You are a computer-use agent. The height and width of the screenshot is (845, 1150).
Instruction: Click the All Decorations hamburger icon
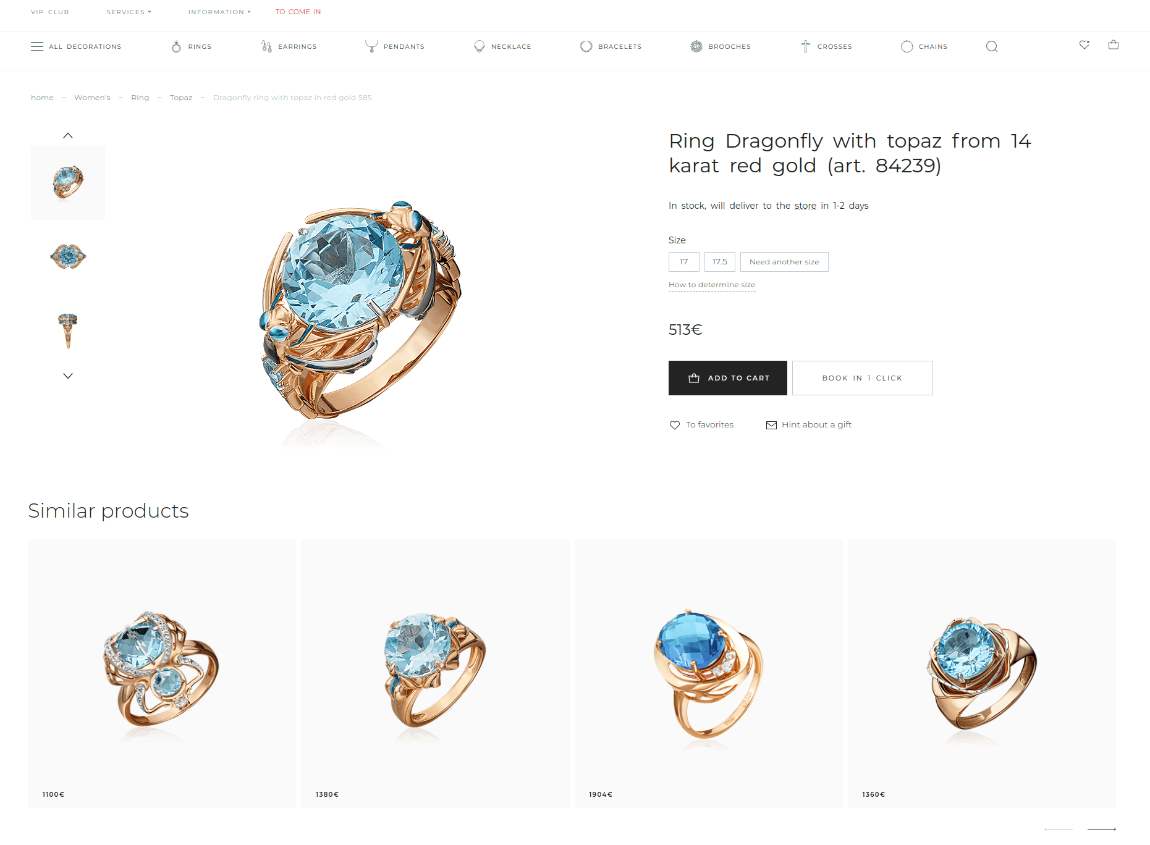(37, 46)
